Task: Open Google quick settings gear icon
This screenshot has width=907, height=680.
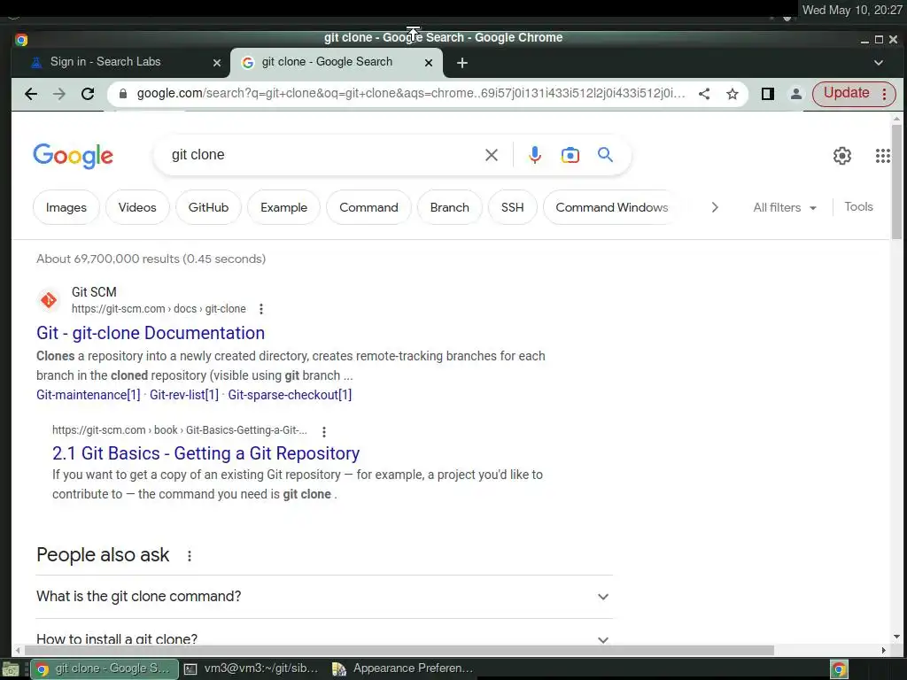Action: 841,155
